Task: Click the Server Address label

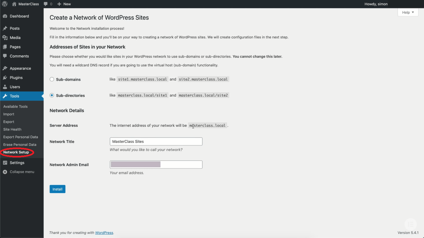Action: point(64,126)
